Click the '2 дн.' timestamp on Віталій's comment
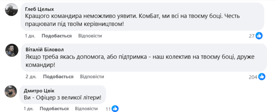The height and width of the screenshot is (112, 276). [31, 77]
